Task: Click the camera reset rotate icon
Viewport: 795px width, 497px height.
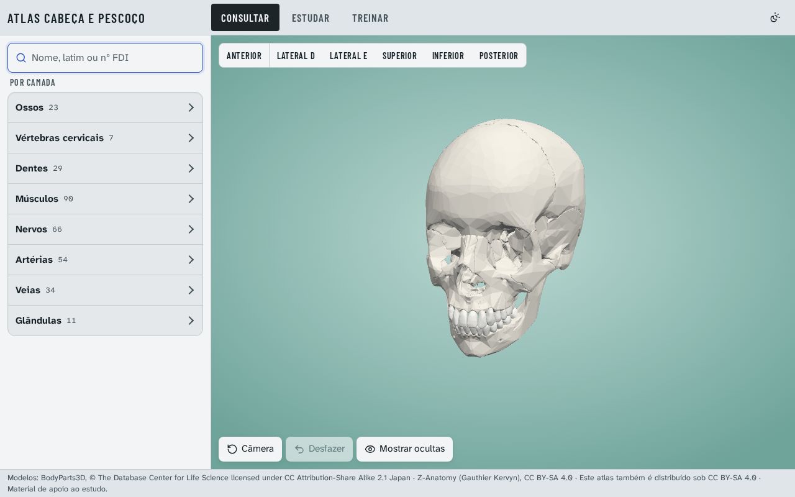Action: [x=232, y=449]
